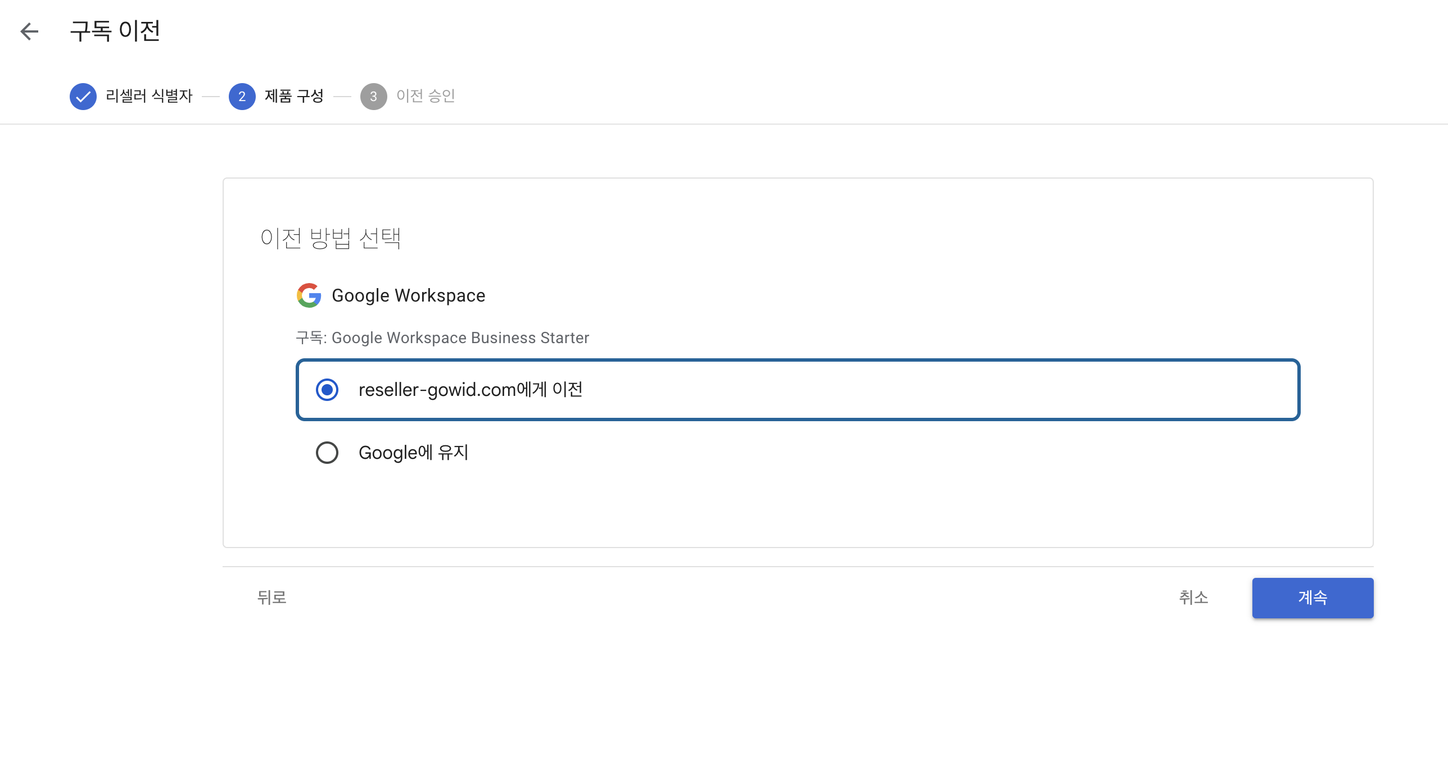Jump to the 이전 승인 step label
Viewport: 1448px width, 766px height.
426,96
